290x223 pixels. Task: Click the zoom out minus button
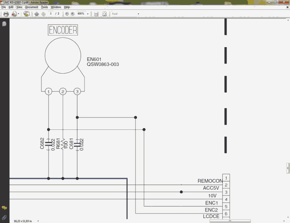[67, 14]
